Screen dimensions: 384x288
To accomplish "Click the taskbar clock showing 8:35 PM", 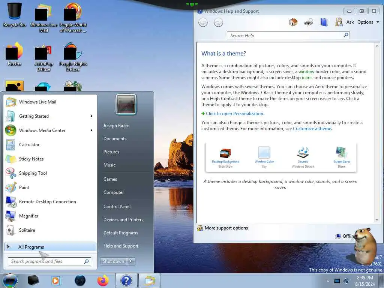I will coord(365,281).
